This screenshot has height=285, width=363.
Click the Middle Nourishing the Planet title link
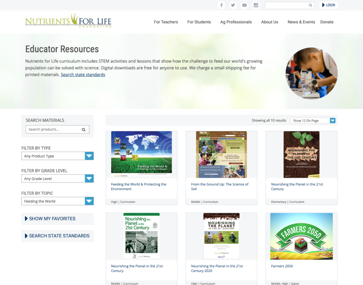(x=137, y=268)
